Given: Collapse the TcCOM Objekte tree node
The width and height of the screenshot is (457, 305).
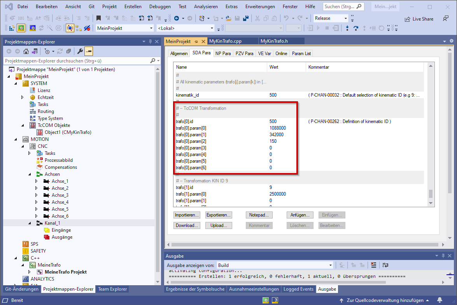Looking at the screenshot, I should [23, 125].
